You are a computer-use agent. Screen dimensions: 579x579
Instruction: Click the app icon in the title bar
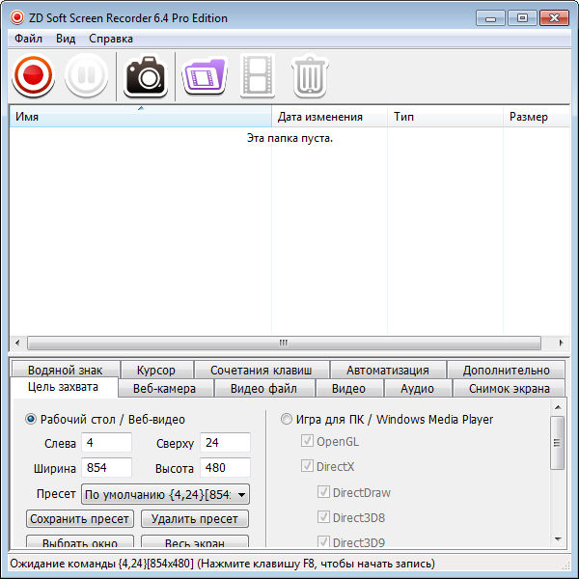[x=16, y=17]
